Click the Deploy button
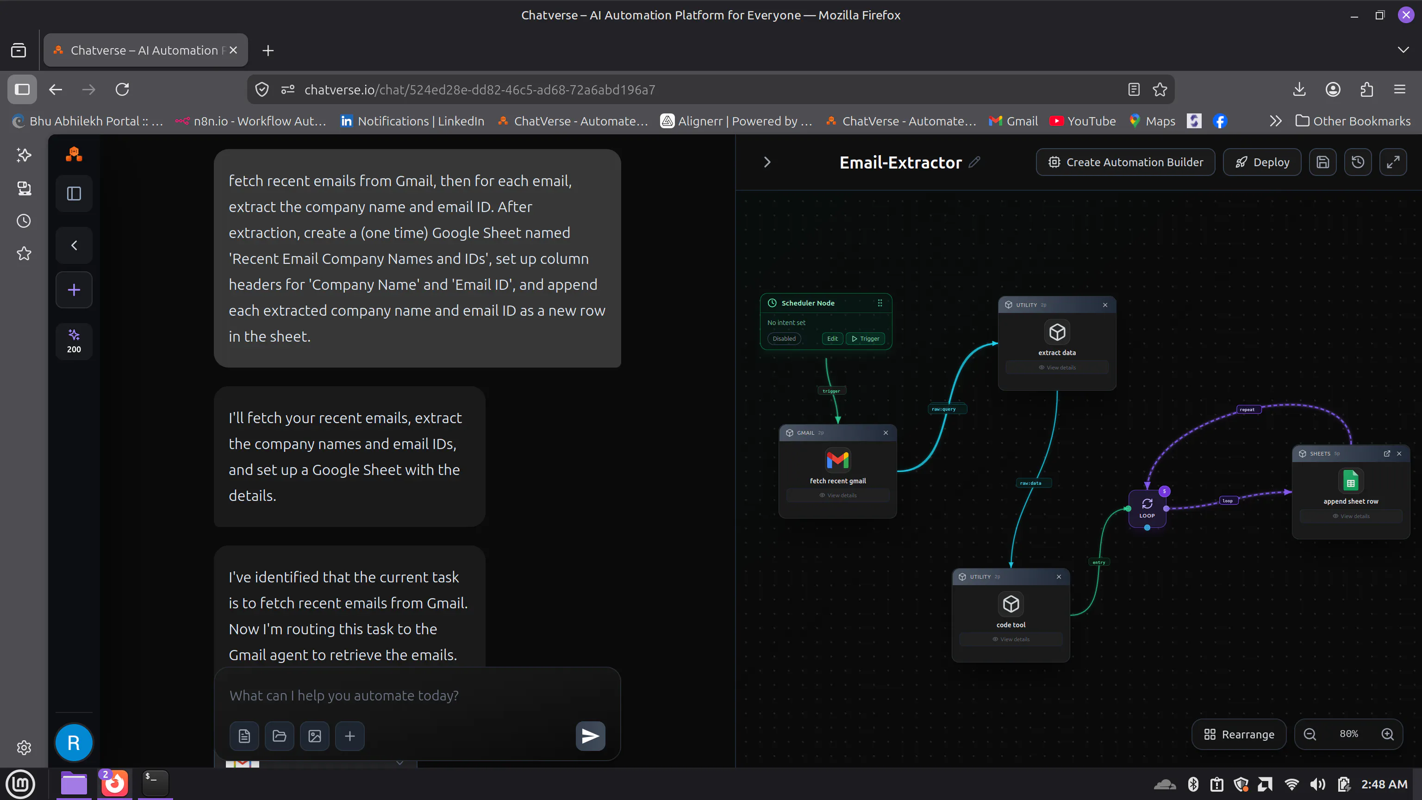This screenshot has height=800, width=1422. point(1262,162)
